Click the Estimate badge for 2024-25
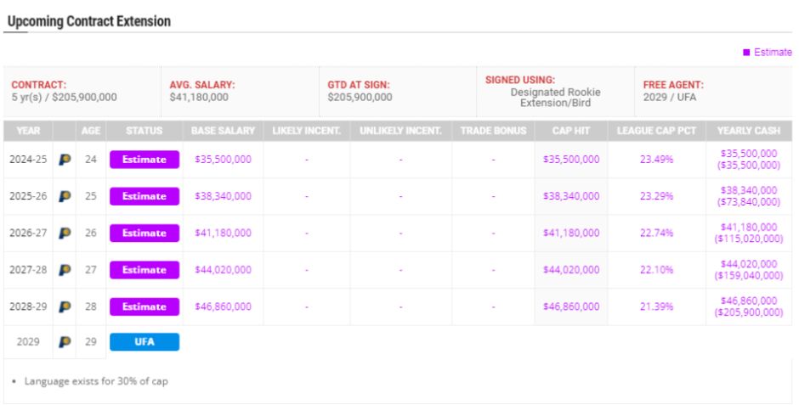The image size is (799, 405). (x=144, y=160)
